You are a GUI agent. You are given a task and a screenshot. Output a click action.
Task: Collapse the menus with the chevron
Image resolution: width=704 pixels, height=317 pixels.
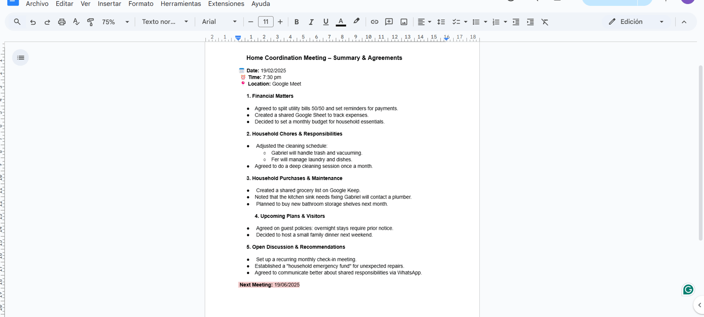click(x=684, y=22)
